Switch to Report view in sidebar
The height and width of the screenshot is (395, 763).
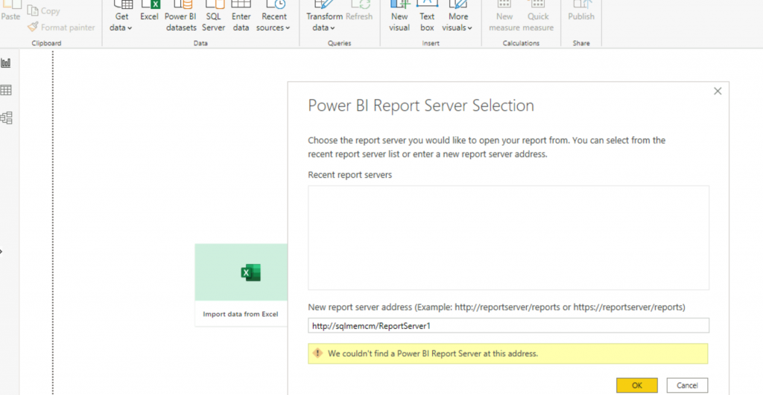click(6, 62)
